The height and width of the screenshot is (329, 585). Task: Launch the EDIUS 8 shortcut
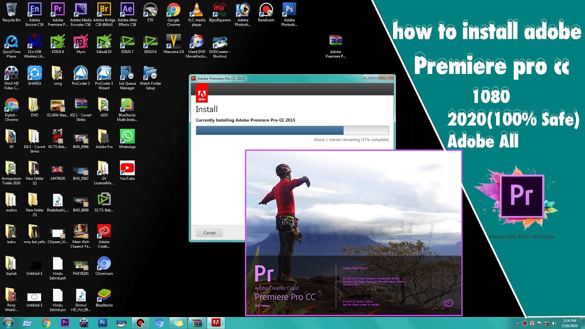(x=58, y=44)
